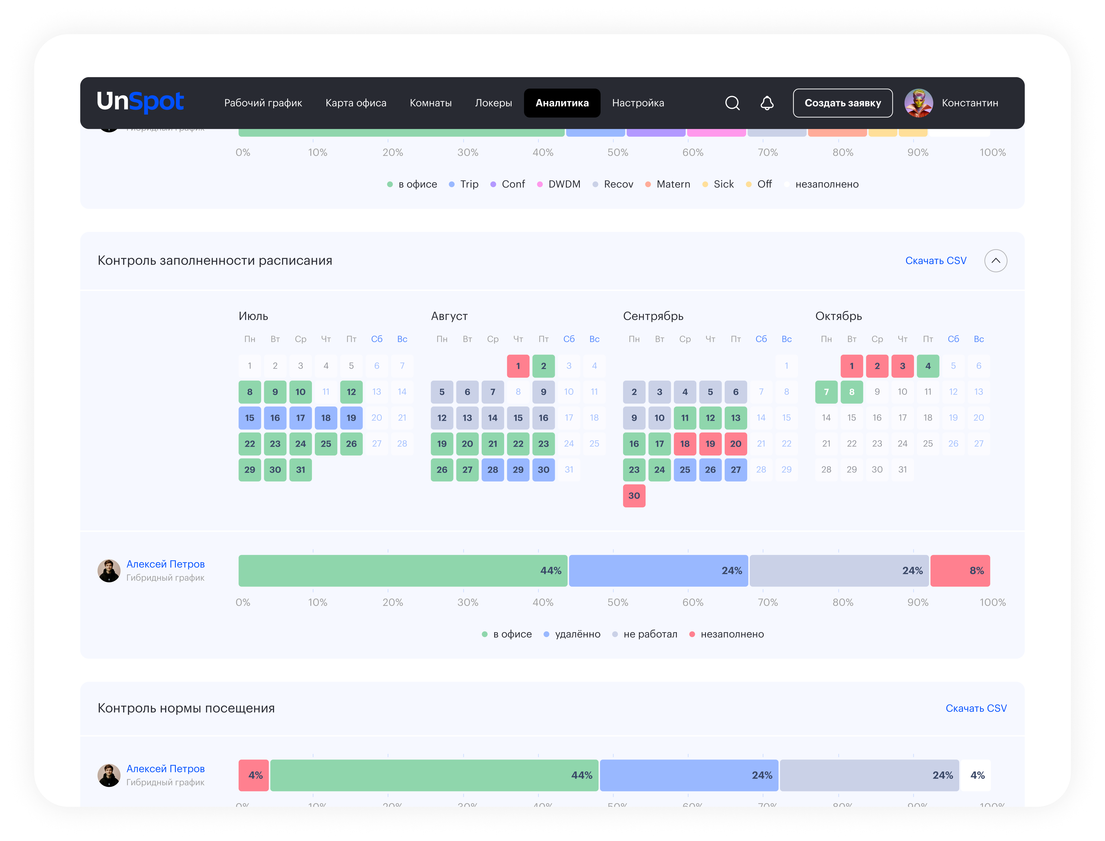Open the Алексей Петров link in the attendance norm section
The width and height of the screenshot is (1105, 841).
point(166,768)
